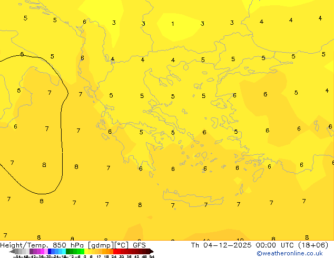Click the dark blue legend swatch
334x258 pixels.
[50, 251]
